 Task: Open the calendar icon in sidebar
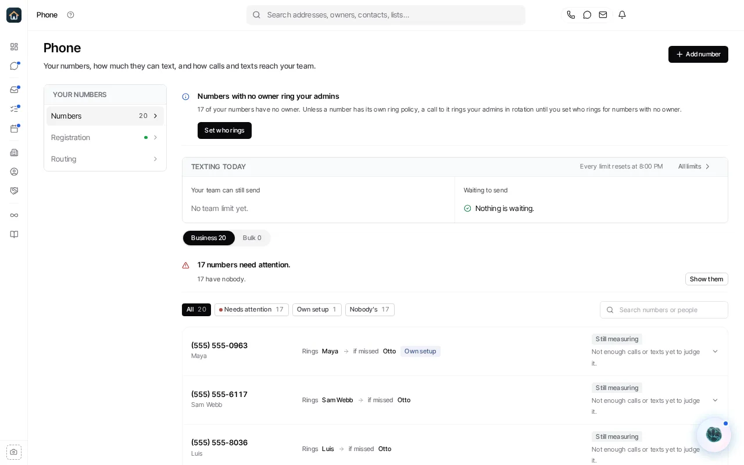tap(14, 128)
